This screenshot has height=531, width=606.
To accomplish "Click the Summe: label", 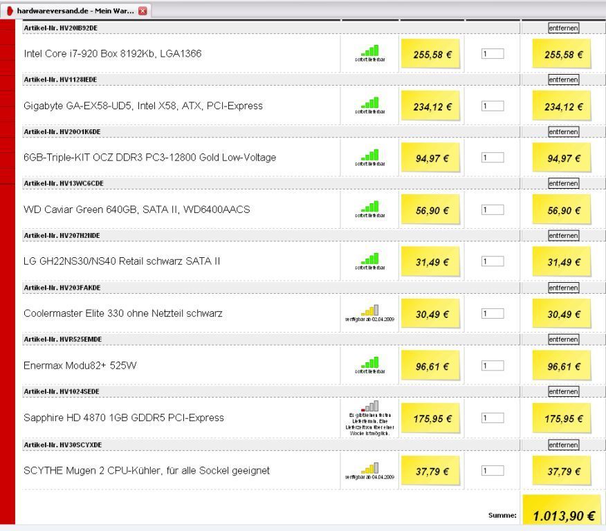I will pos(502,515).
